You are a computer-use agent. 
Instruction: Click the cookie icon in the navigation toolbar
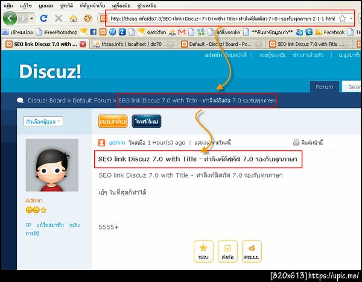[x=88, y=18]
